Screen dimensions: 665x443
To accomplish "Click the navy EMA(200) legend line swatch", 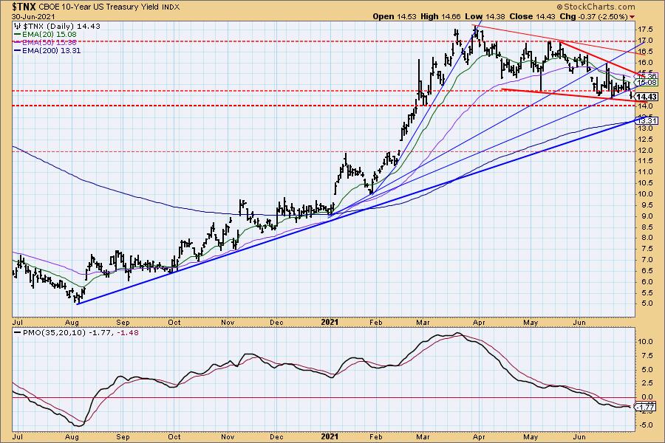I will click(x=18, y=50).
